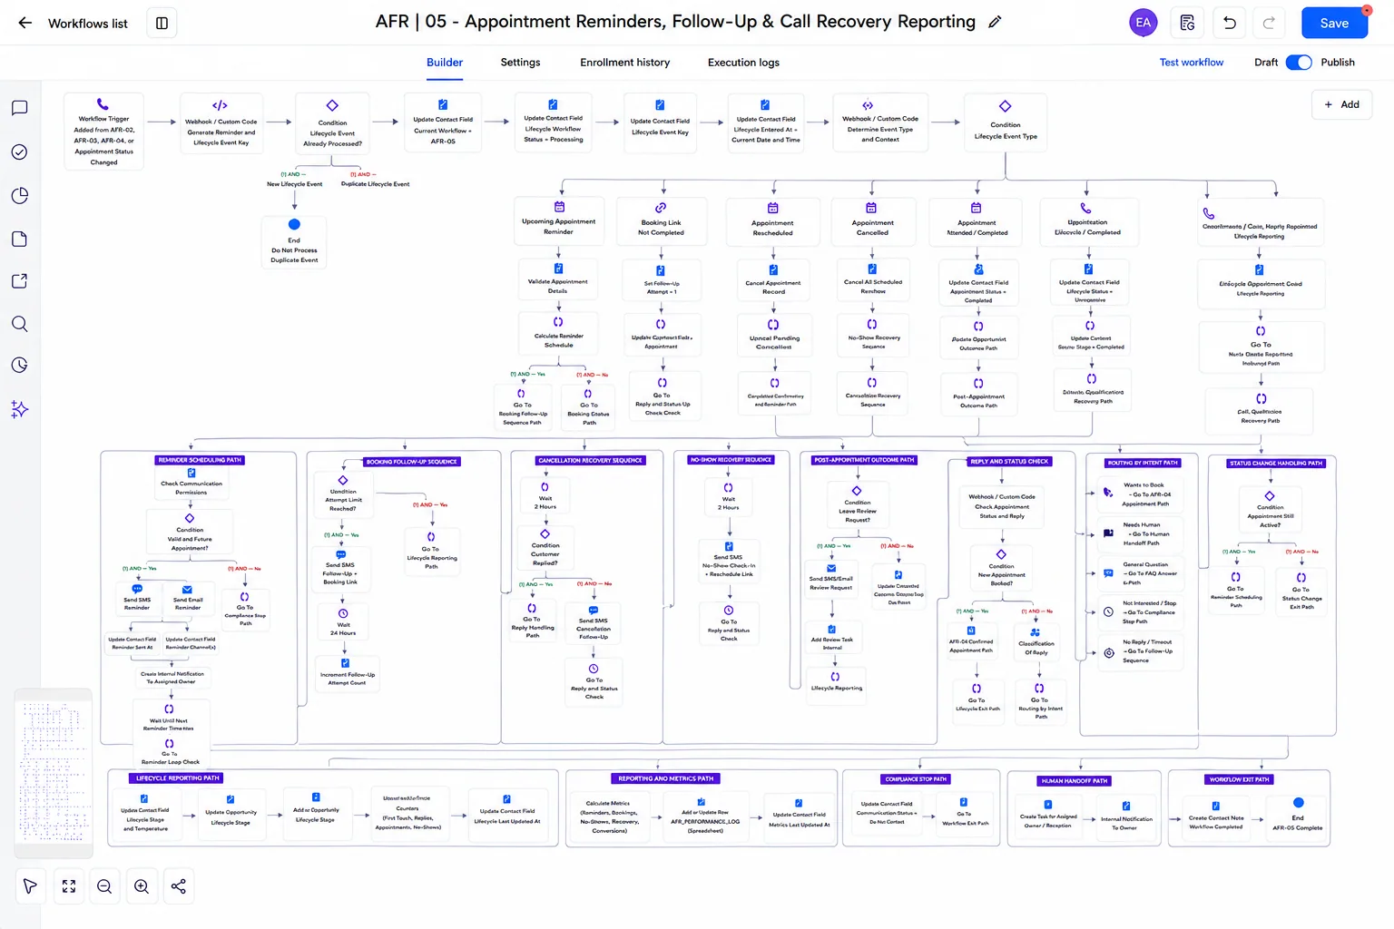Switch to Builder tab

445,63
